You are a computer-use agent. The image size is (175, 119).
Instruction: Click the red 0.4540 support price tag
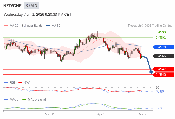coord(163,75)
